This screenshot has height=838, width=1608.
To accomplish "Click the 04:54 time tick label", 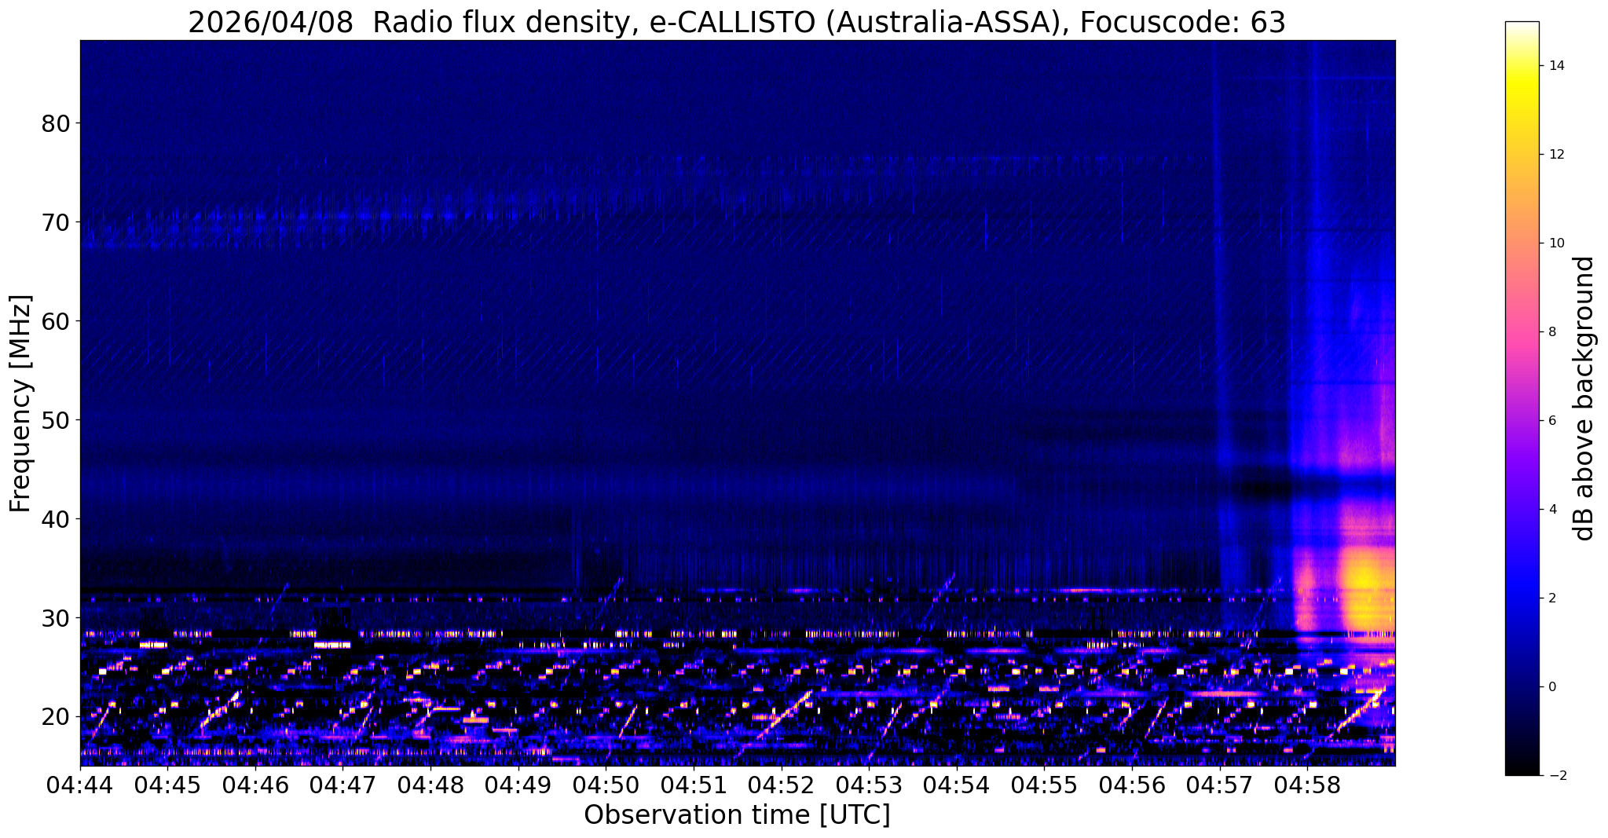I will pyautogui.click(x=957, y=785).
